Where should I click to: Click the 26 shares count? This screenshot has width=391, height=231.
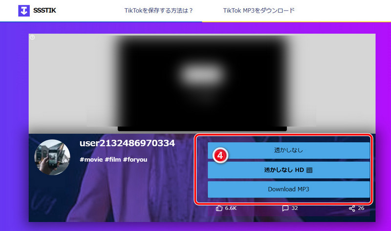[361, 208]
